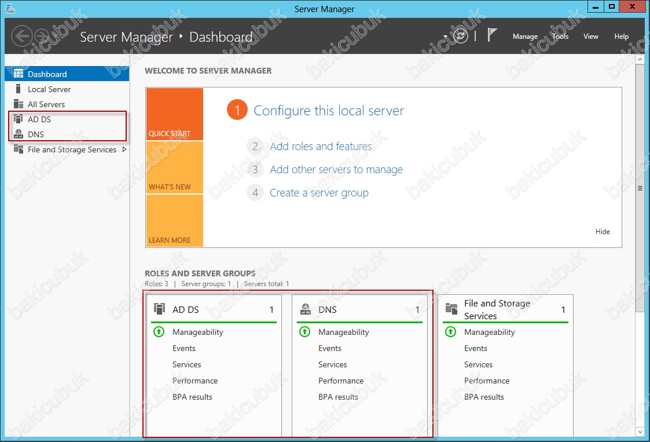Image resolution: width=650 pixels, height=442 pixels.
Task: Open the notifications flag
Action: 491,35
